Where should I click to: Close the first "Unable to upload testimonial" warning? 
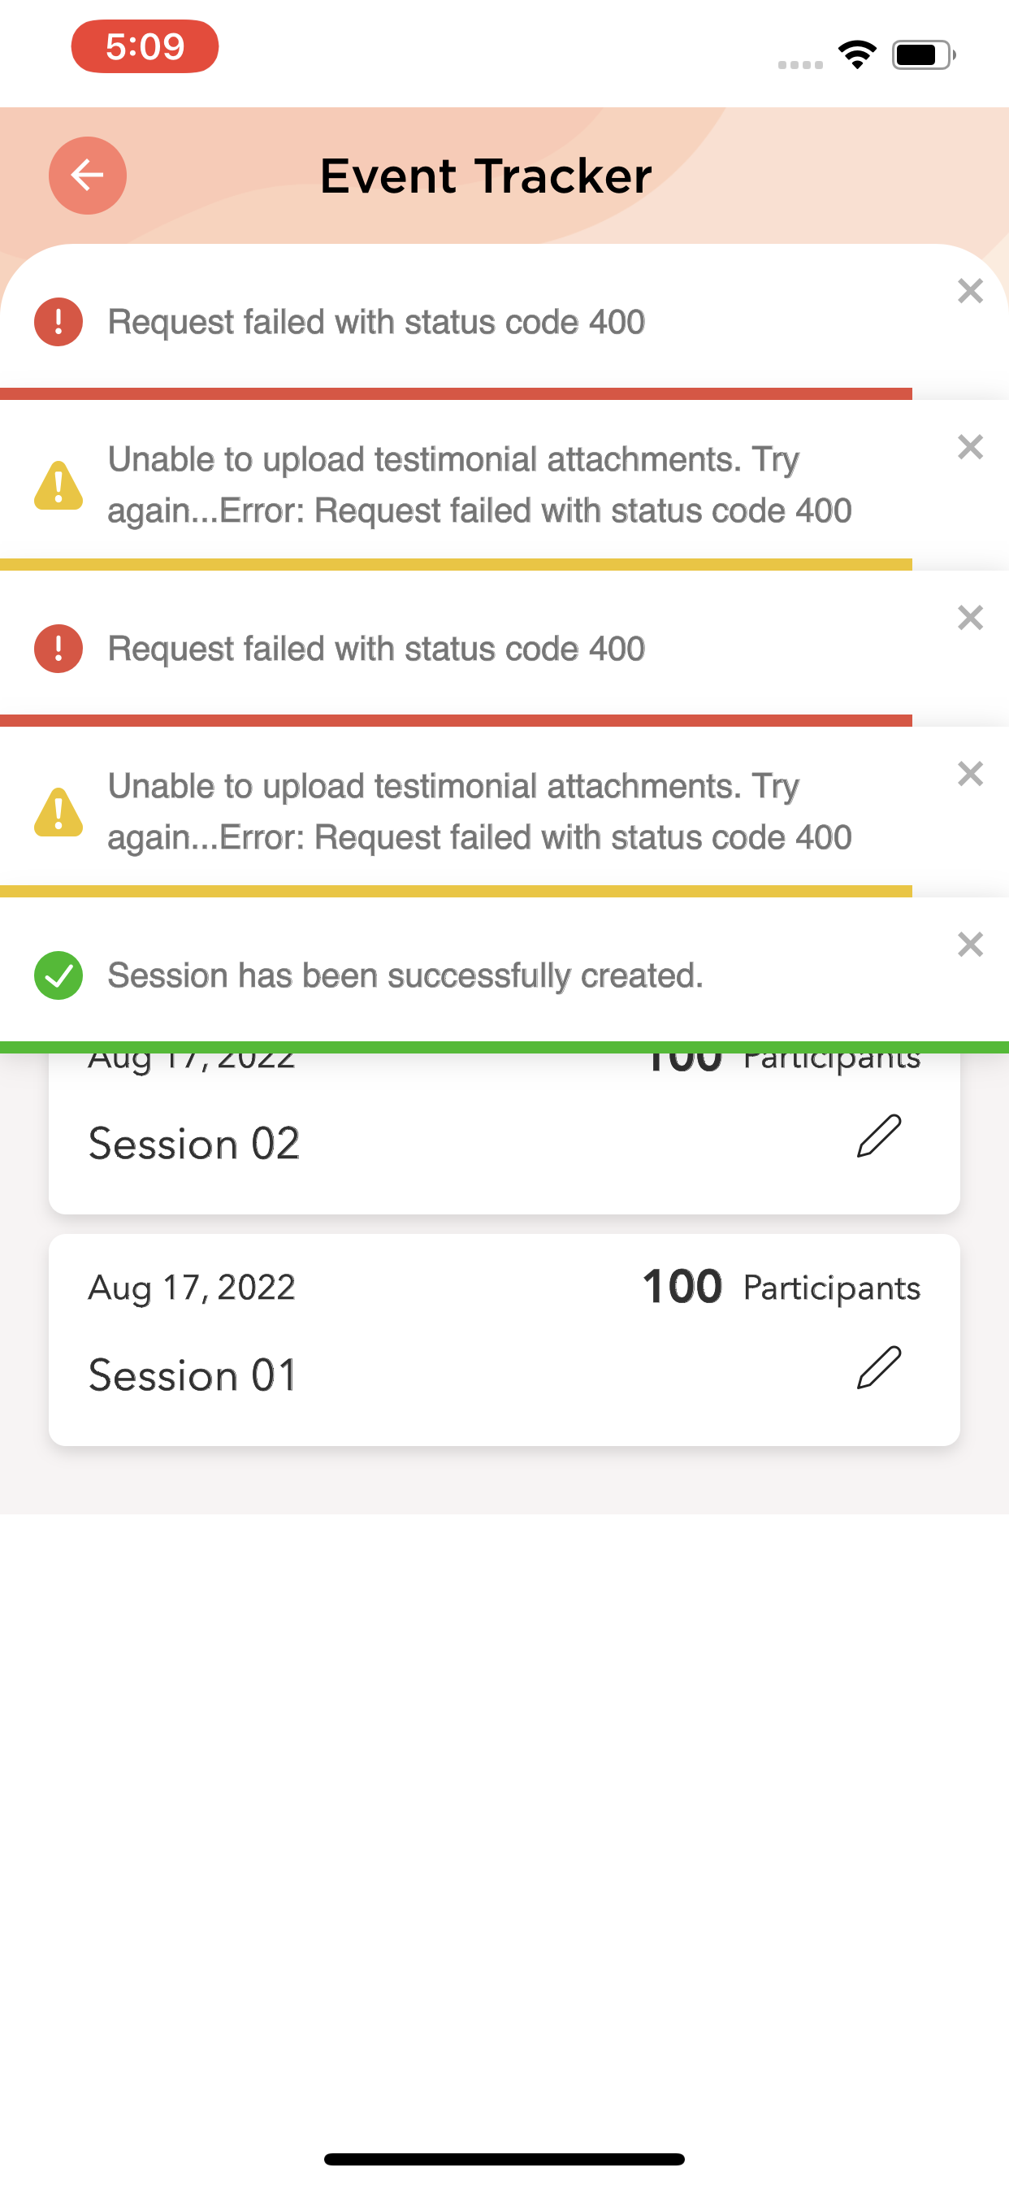point(969,447)
